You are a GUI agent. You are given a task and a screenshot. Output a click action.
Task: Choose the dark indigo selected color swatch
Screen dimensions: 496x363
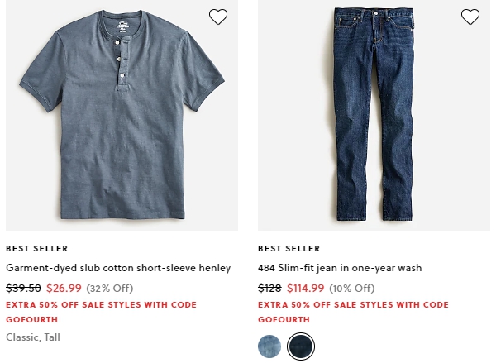tap(301, 346)
